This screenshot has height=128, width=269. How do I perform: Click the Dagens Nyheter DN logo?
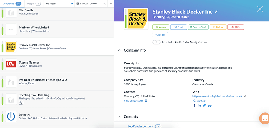pos(11,64)
